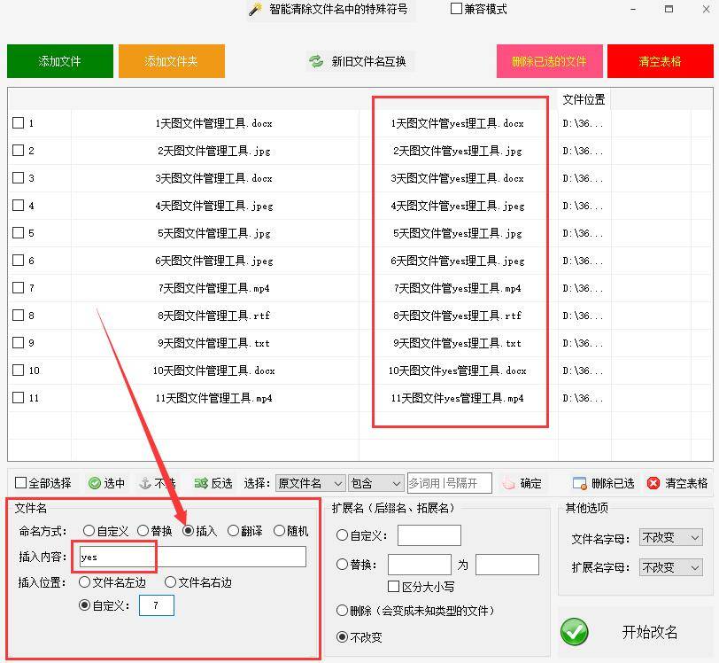Image resolution: width=719 pixels, height=663 pixels.
Task: Focus the extension replace target field after 为
Action: point(507,565)
